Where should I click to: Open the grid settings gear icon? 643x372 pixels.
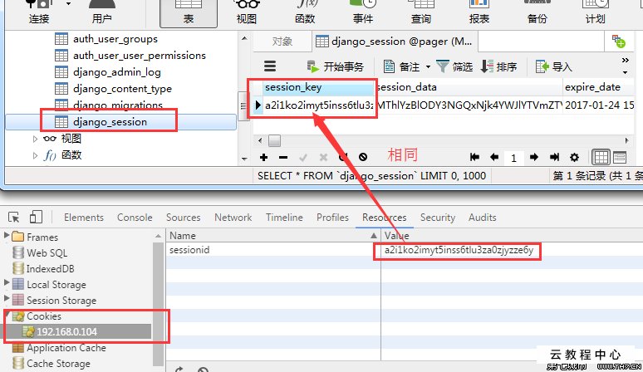coord(574,157)
